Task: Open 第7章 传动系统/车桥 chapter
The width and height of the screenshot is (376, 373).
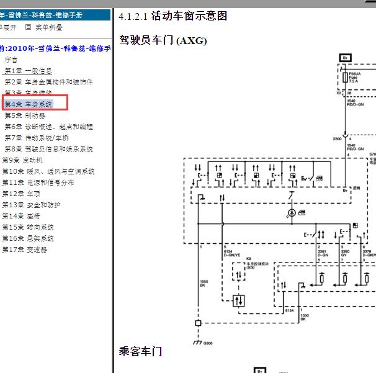Action: (37, 138)
